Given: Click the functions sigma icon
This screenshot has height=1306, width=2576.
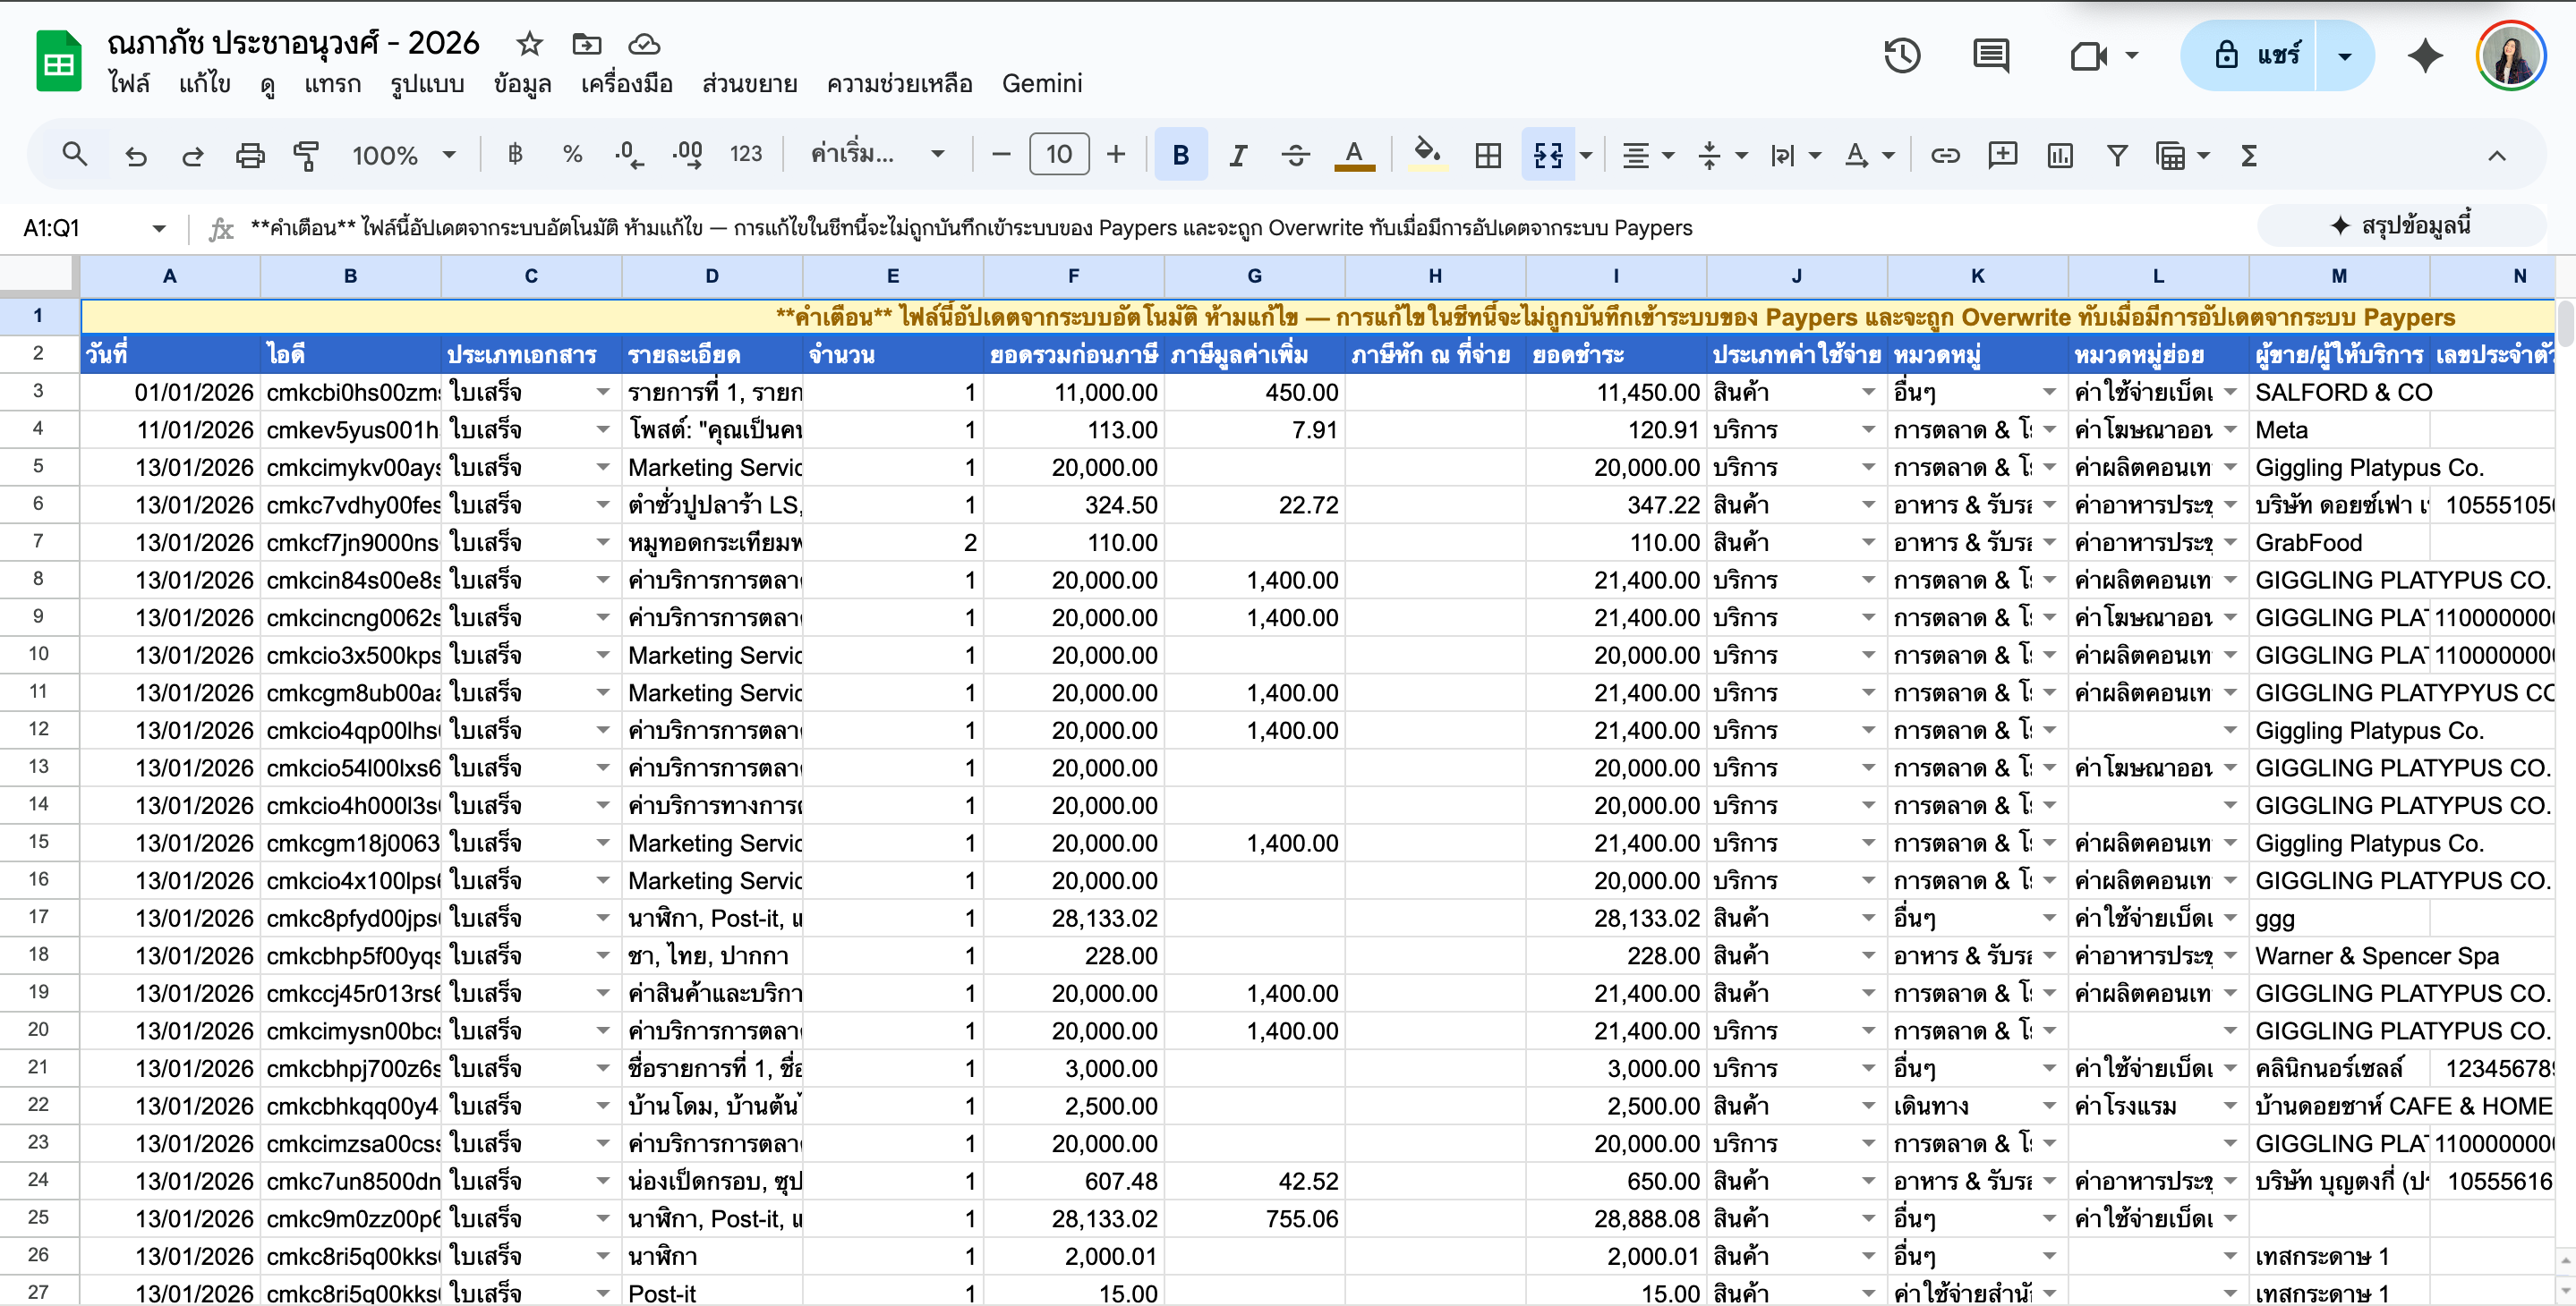Looking at the screenshot, I should pos(2249,155).
